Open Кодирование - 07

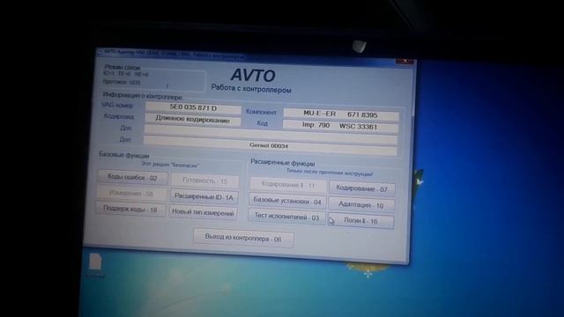click(361, 188)
